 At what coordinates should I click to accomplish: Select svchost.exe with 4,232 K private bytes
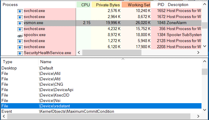coord(101,29)
